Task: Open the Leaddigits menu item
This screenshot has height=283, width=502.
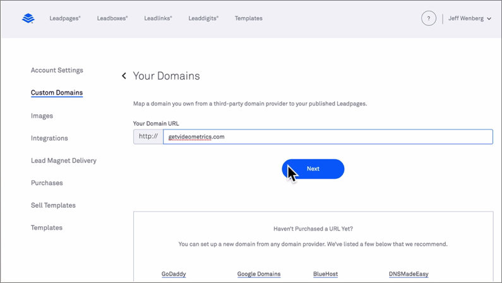Action: (203, 18)
